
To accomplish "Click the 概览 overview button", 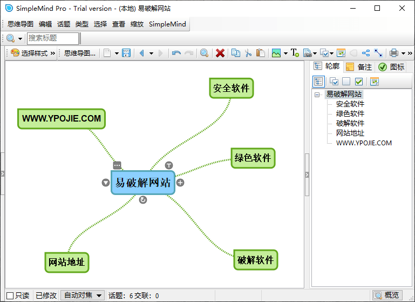I will 387,295.
